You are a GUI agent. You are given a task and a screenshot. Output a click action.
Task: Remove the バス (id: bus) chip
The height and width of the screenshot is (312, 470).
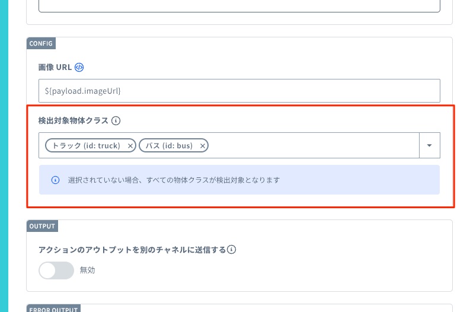click(x=203, y=146)
